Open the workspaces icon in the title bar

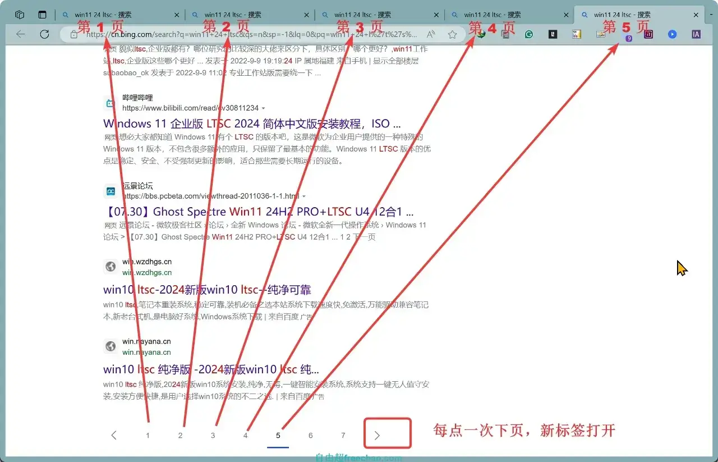tap(20, 15)
